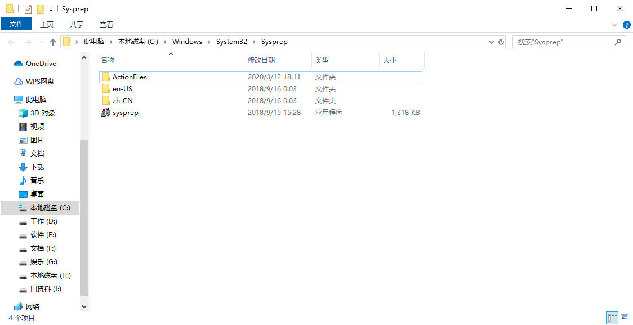Open the address bar history dropdown
This screenshot has height=325, width=633.
click(x=491, y=41)
